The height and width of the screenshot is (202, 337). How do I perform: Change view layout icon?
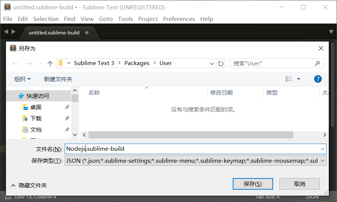pos(289,79)
